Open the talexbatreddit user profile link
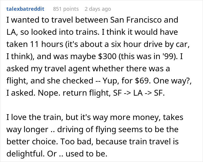This screenshot has width=203, height=162. pyautogui.click(x=25, y=9)
